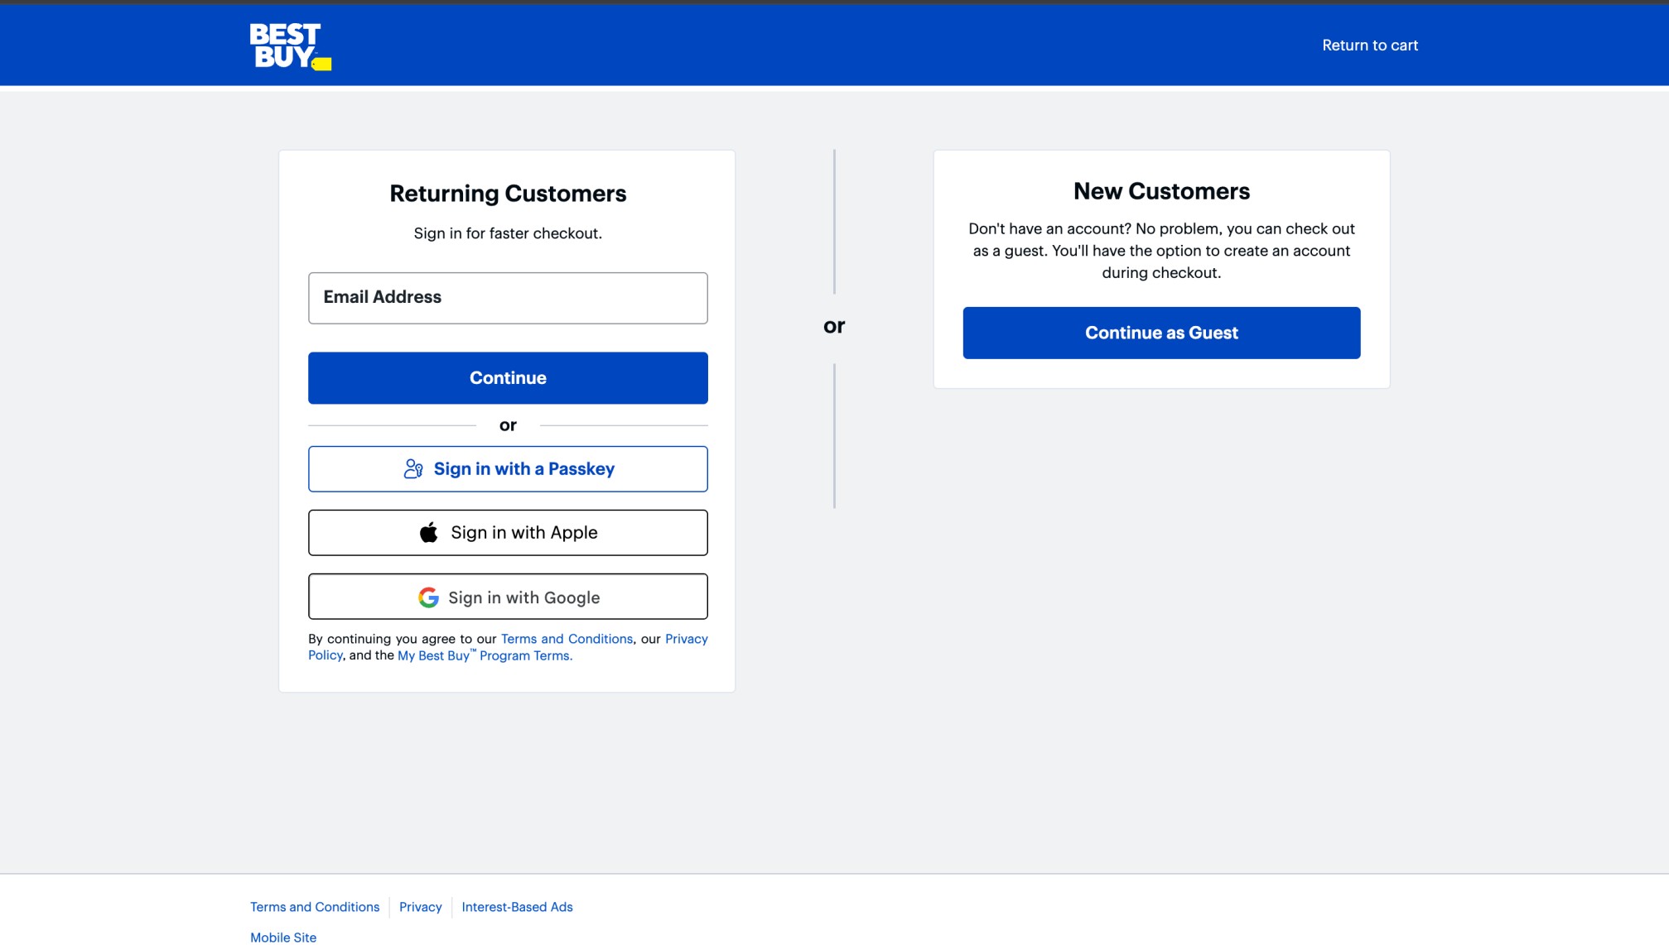Sign in with Apple

point(508,532)
